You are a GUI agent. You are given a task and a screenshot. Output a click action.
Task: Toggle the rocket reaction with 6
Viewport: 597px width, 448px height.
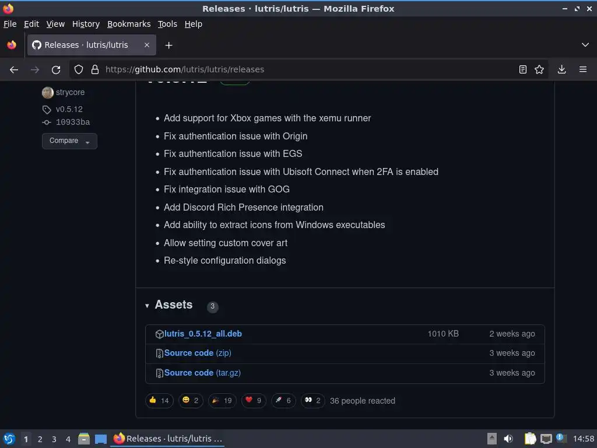pos(283,400)
